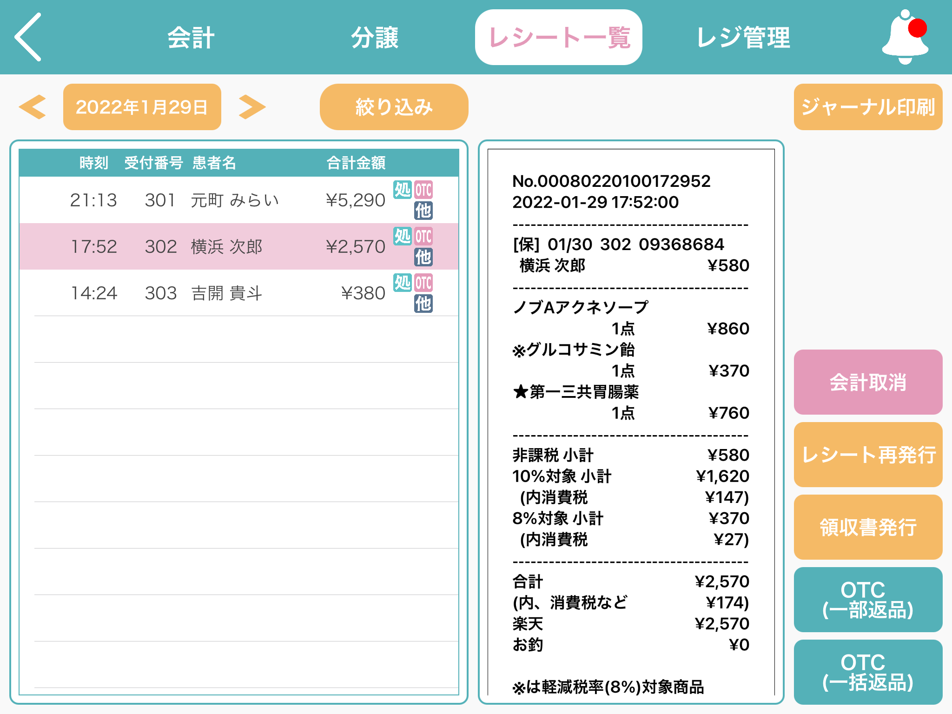Click 領収書発行 button
952x714 pixels.
pyautogui.click(x=868, y=527)
